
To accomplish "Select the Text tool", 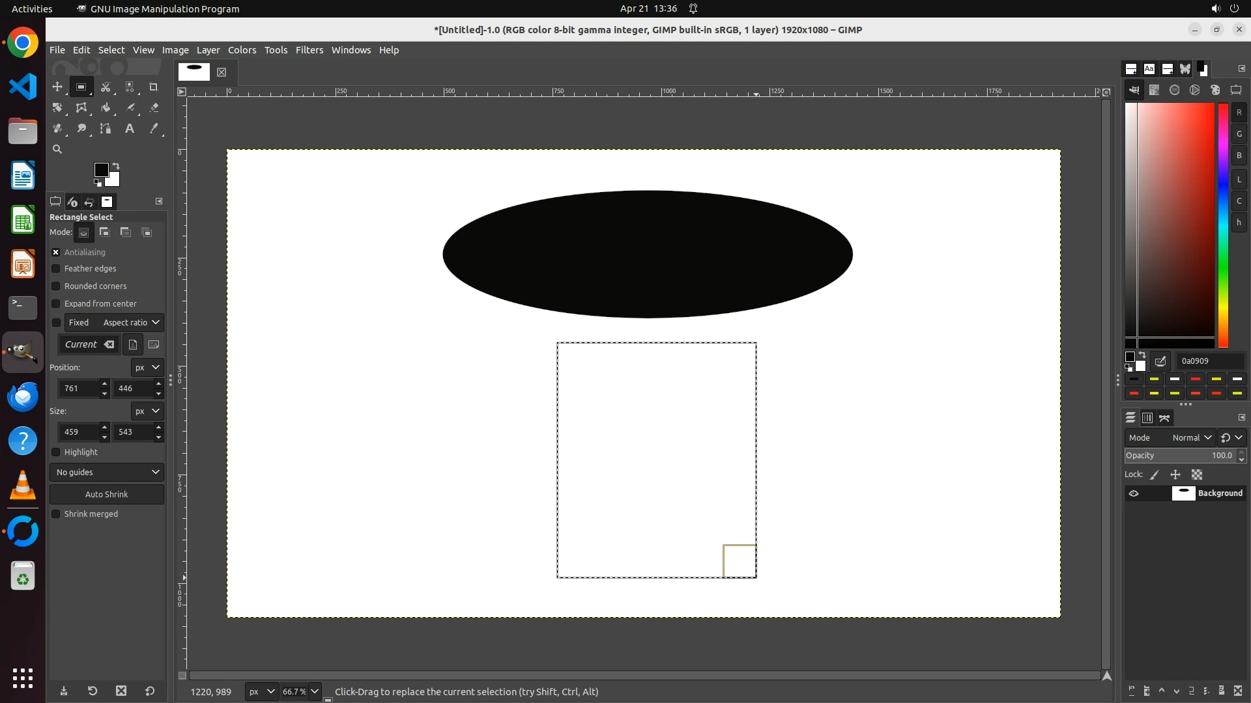I will pos(130,128).
